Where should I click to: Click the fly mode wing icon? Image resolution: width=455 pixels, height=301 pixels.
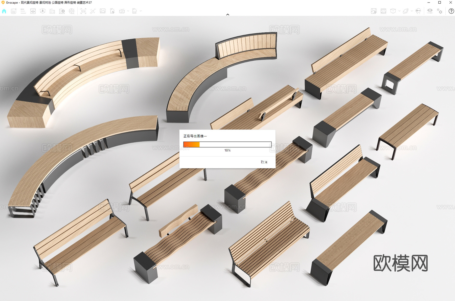coord(406,11)
